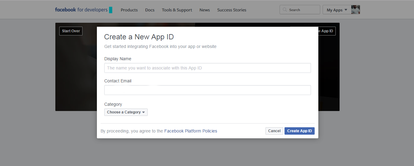Viewport: 414px width, 166px height.
Task: Click the Display Name input field
Action: click(x=208, y=68)
